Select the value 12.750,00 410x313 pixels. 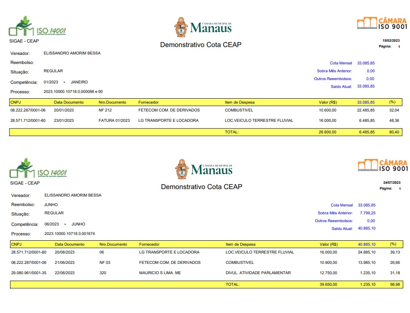pos(328,273)
